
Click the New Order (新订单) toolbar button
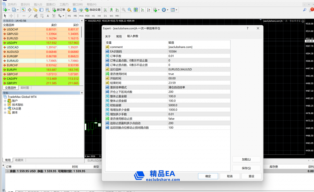point(58,10)
